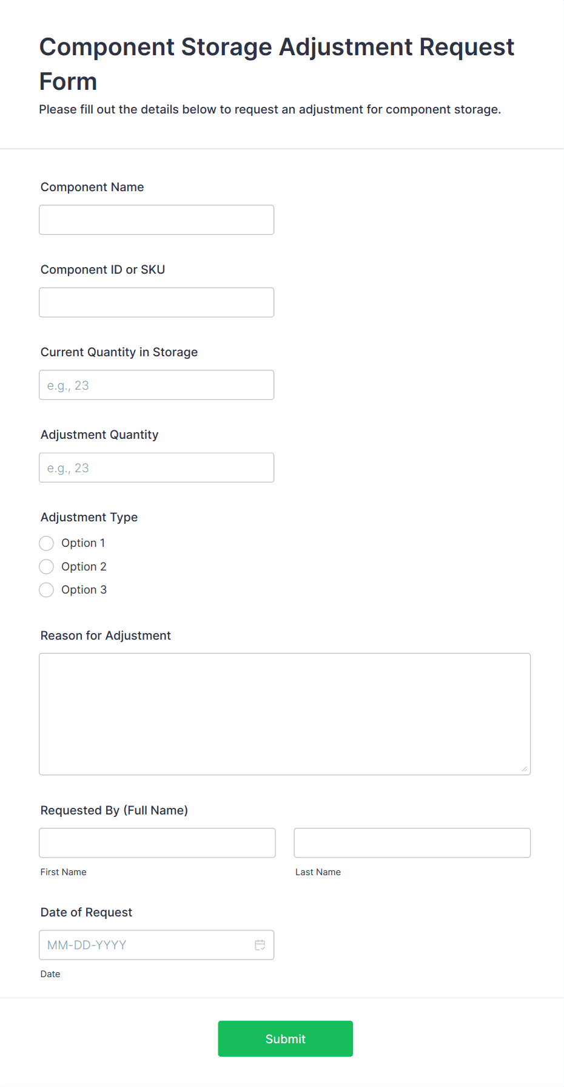Click the Last Name input box

tap(412, 843)
